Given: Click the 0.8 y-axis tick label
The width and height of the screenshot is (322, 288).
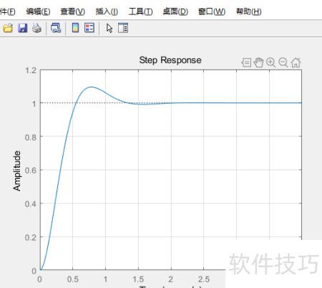Looking at the screenshot, I should point(31,138).
